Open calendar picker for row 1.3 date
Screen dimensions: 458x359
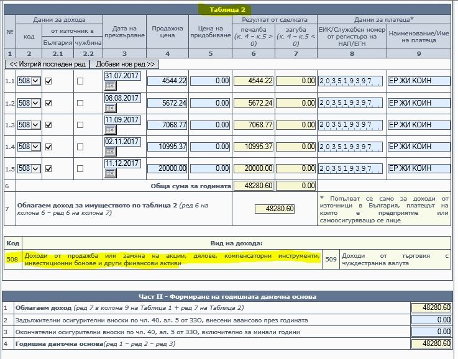tap(110, 129)
